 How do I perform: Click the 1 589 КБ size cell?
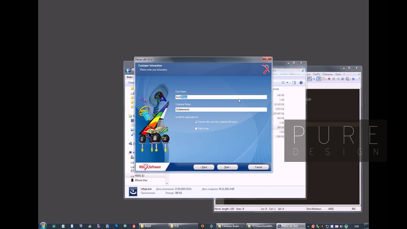pyautogui.click(x=280, y=136)
